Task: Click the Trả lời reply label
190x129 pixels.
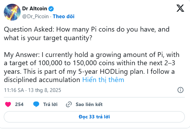Action: (x=51, y=104)
